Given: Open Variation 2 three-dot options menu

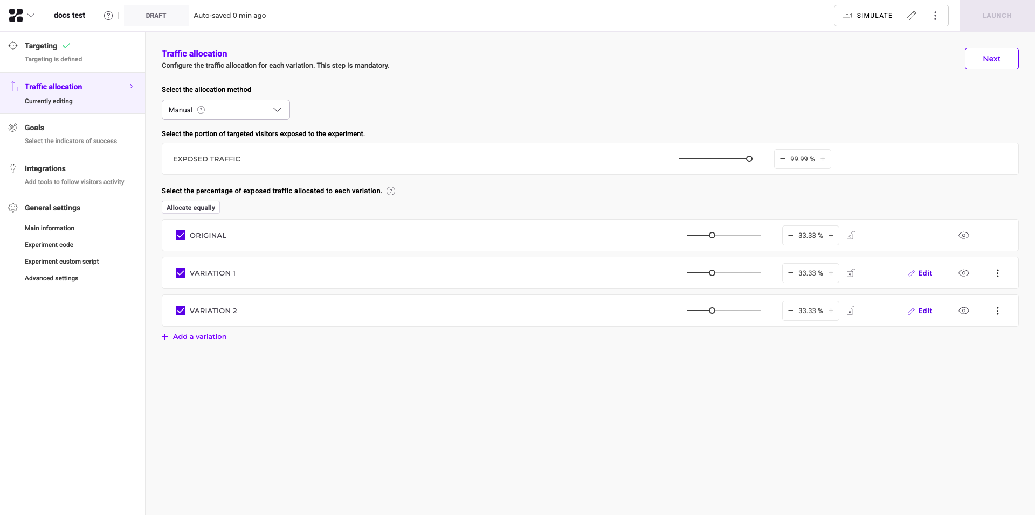Looking at the screenshot, I should point(997,311).
